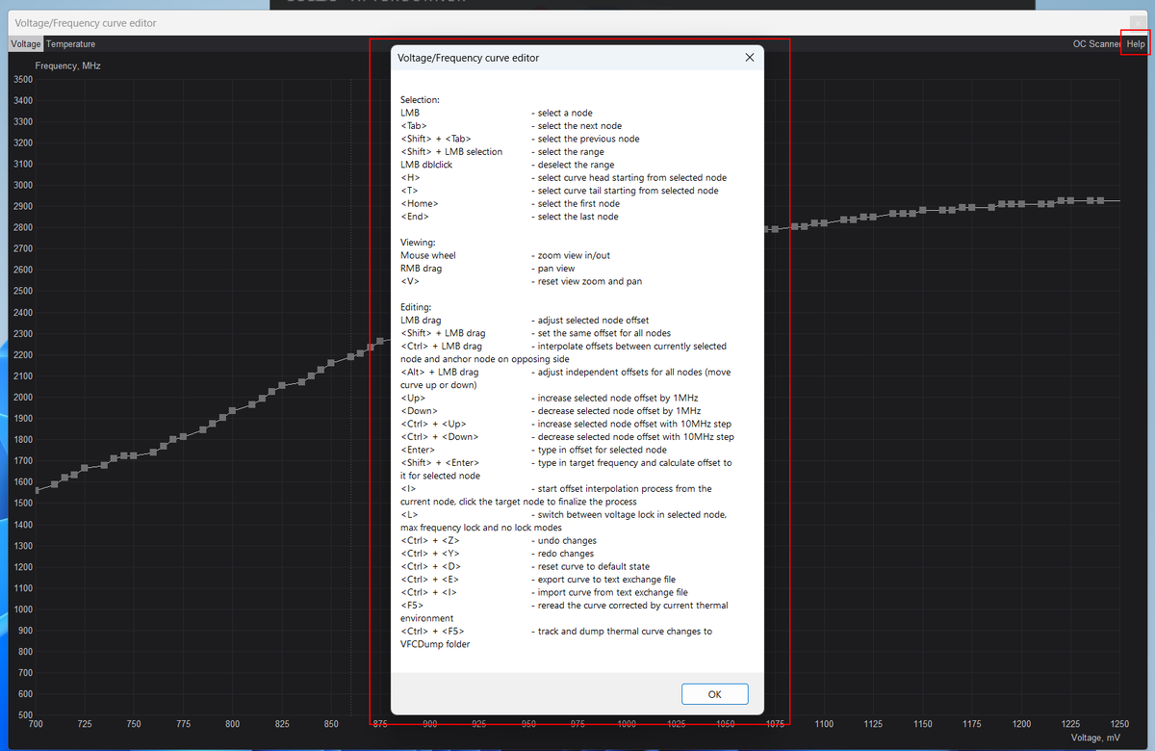Screen dimensions: 1155x751
Task: Select the first curve node at 700 mV
Action: click(37, 490)
